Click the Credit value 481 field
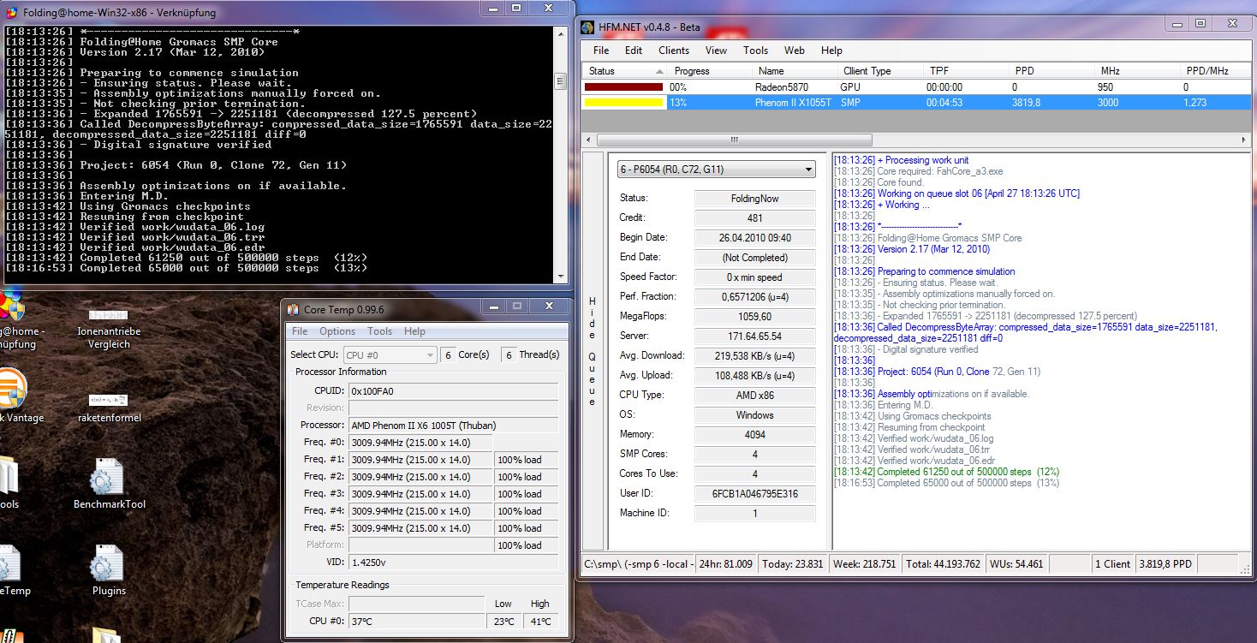 click(754, 218)
